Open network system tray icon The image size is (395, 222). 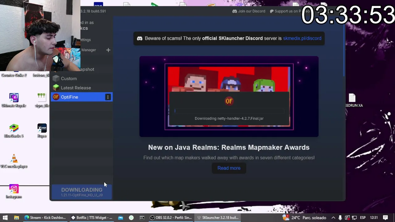pos(354,218)
